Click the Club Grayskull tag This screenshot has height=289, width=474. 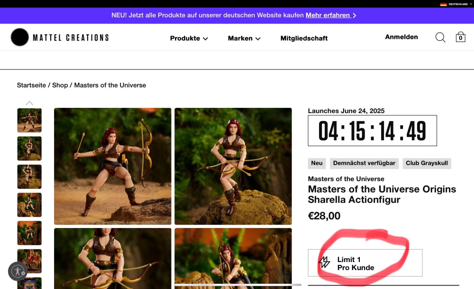(x=427, y=163)
